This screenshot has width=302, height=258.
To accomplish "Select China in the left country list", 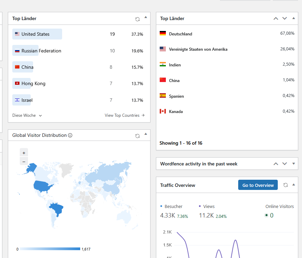I will (x=79, y=67).
